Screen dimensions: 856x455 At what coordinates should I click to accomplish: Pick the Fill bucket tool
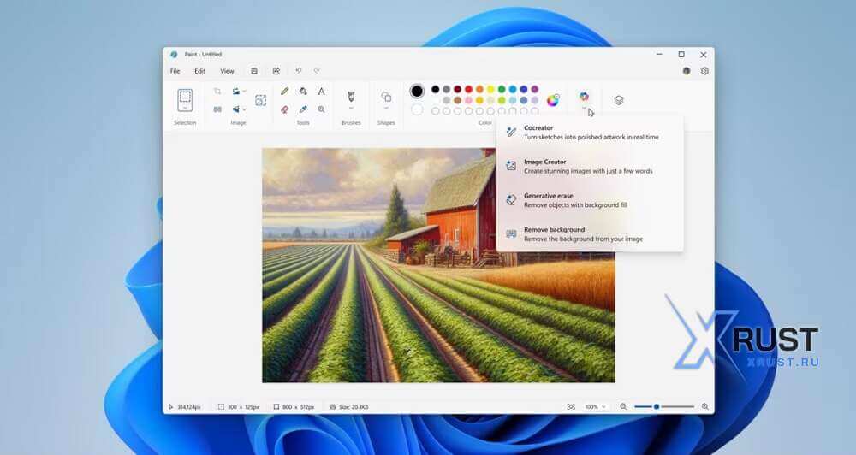click(303, 92)
